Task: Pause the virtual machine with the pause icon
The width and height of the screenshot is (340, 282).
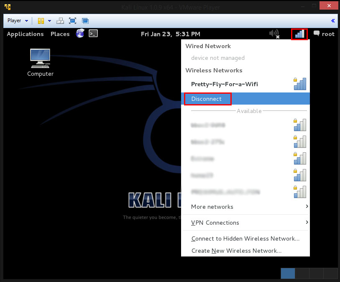Action: (x=41, y=21)
